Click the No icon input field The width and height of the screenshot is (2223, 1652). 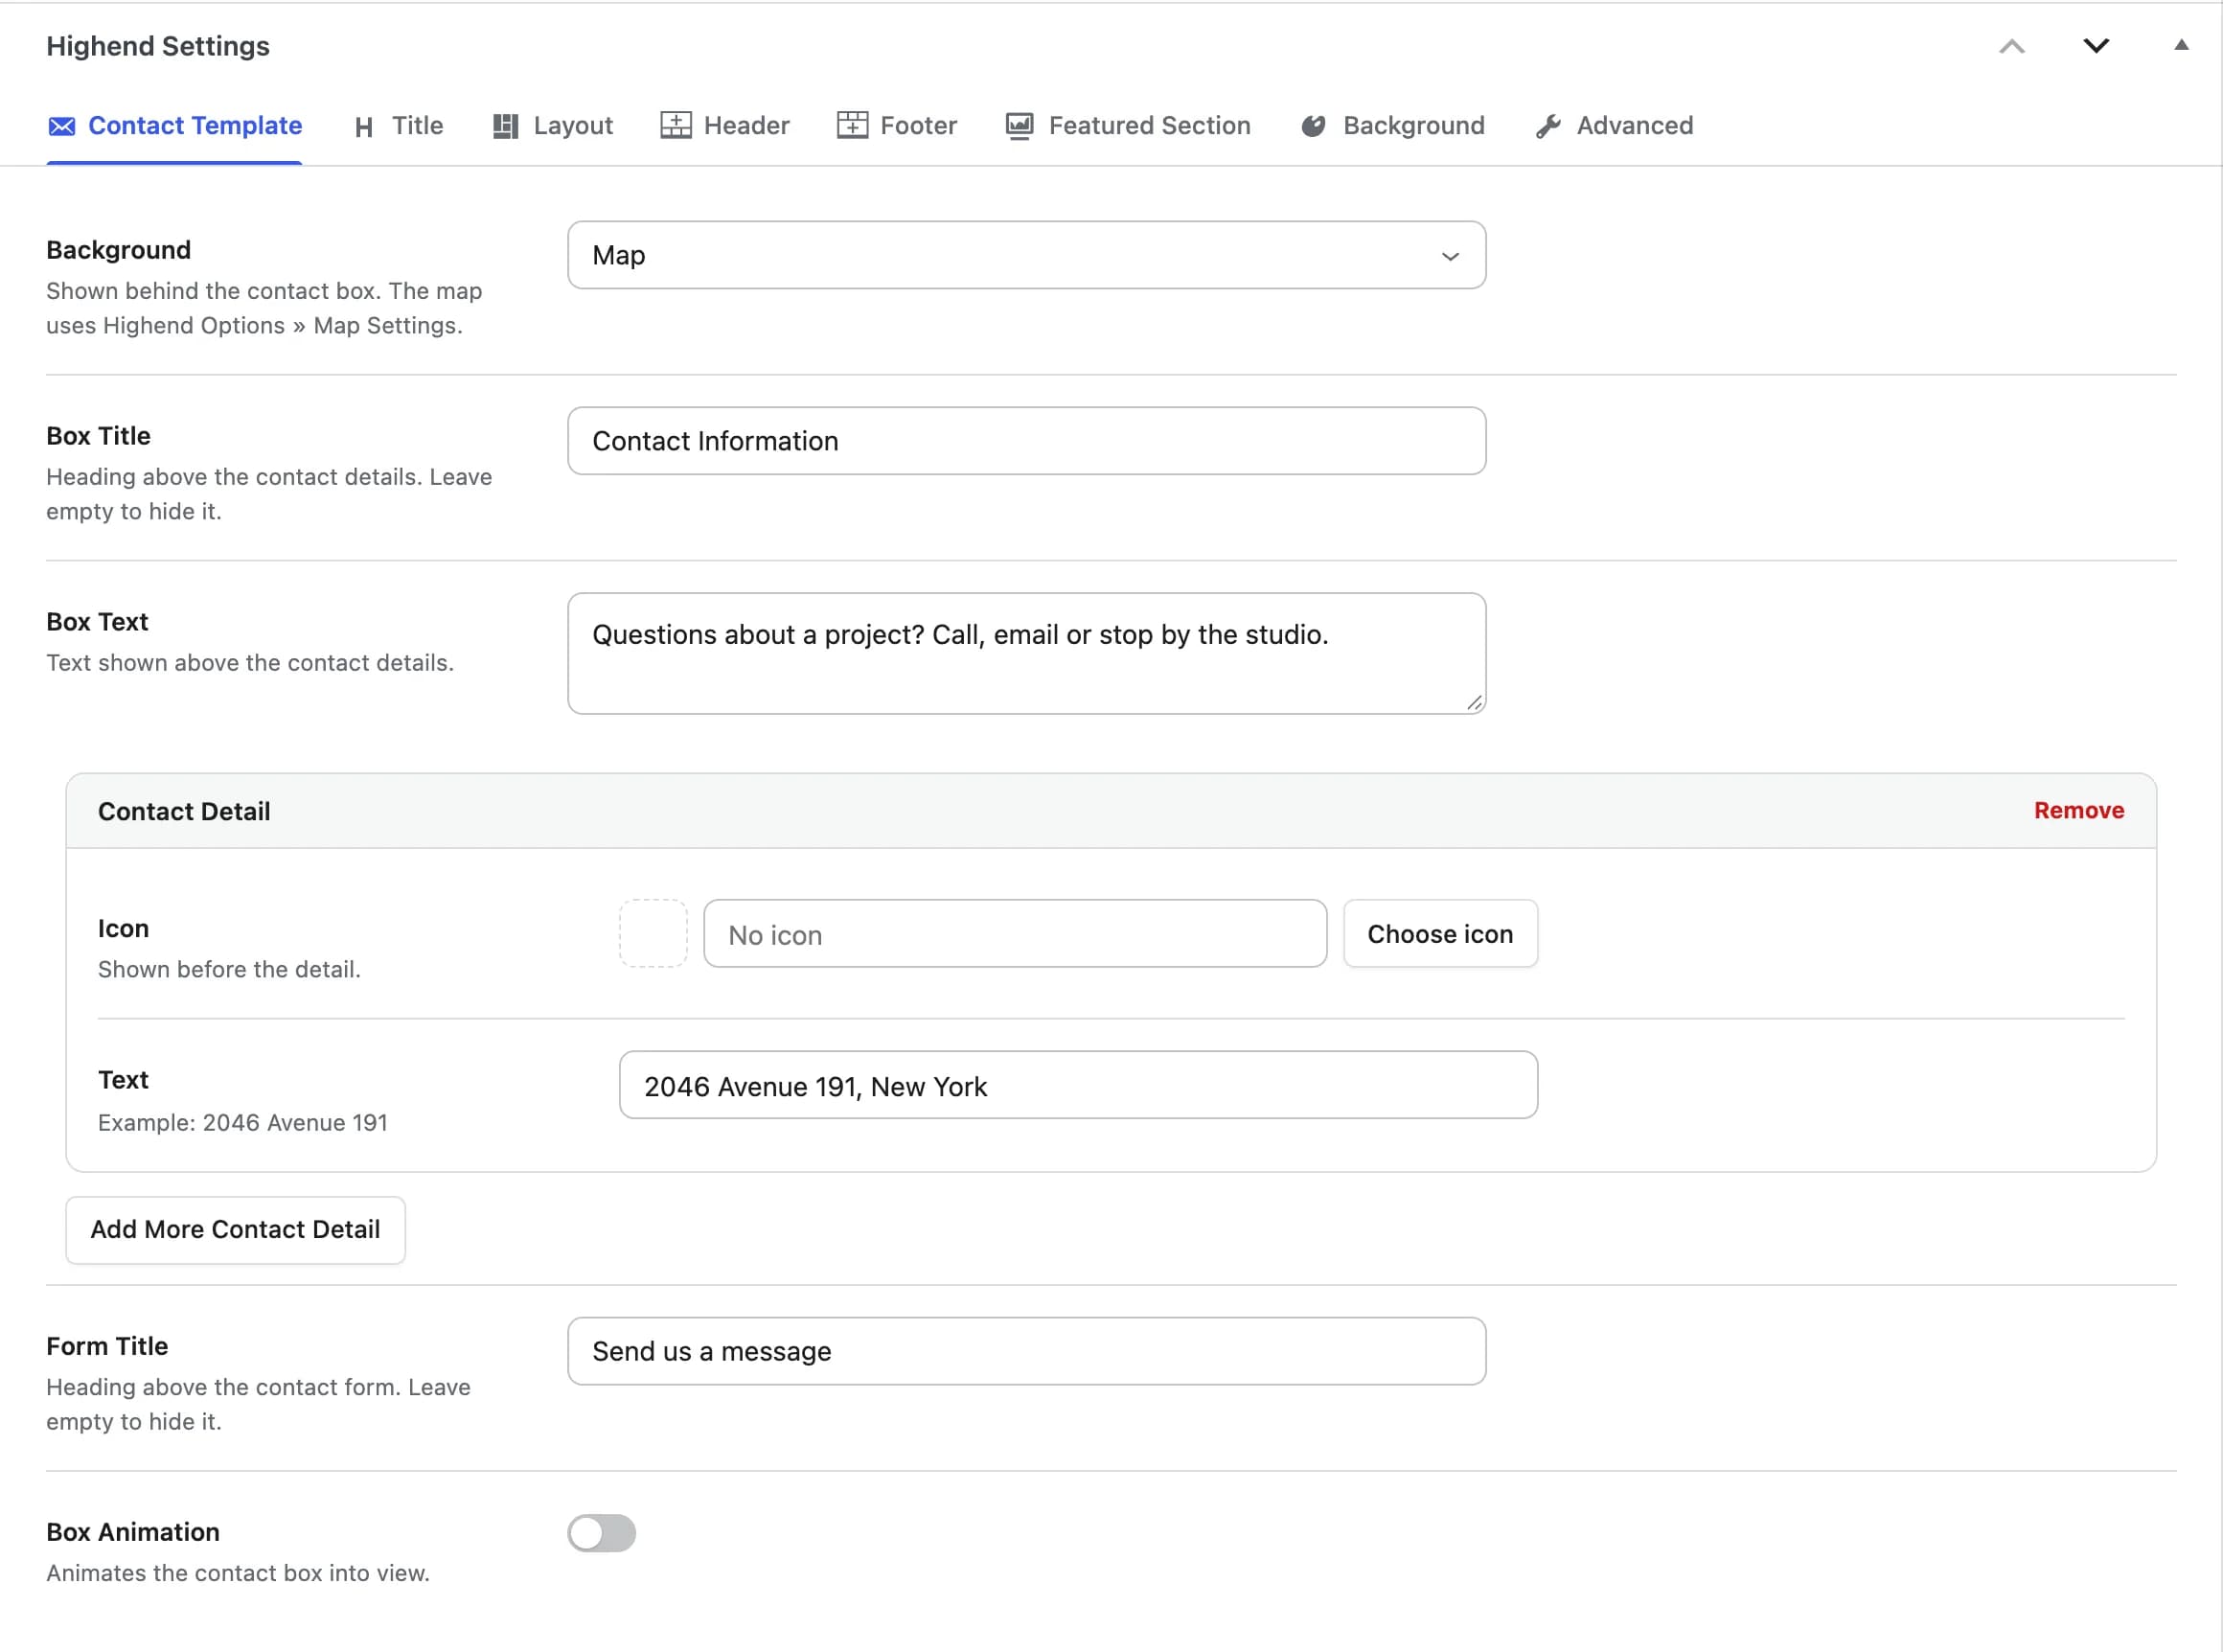coord(1015,934)
